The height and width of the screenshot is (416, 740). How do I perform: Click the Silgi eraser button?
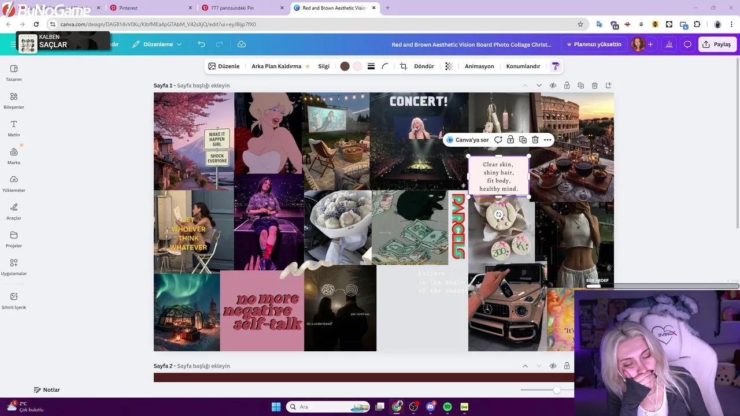click(324, 66)
